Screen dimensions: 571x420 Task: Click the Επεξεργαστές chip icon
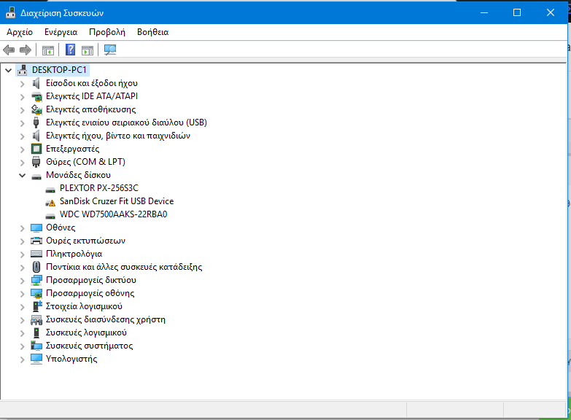coord(36,149)
